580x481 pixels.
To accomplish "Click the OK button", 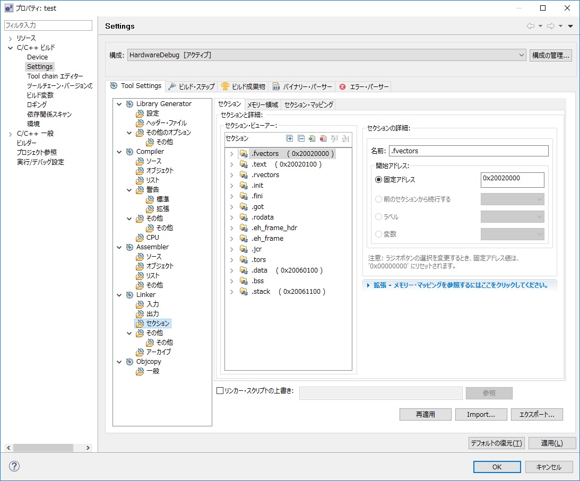I will click(x=497, y=467).
